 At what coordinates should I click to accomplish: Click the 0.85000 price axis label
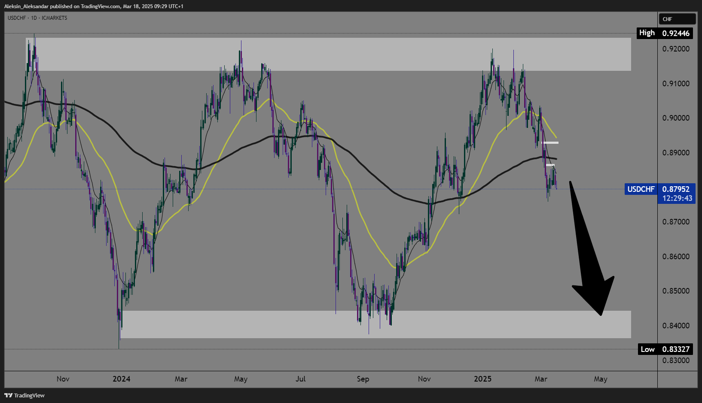[676, 291]
